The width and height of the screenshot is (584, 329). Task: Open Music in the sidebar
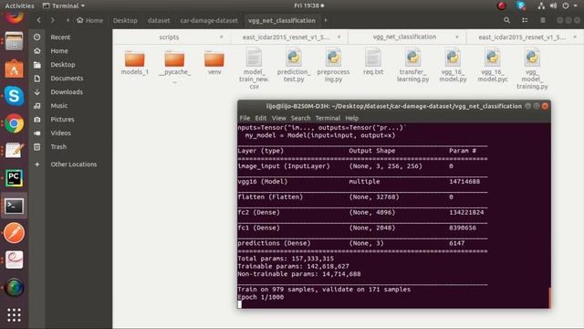pos(58,106)
